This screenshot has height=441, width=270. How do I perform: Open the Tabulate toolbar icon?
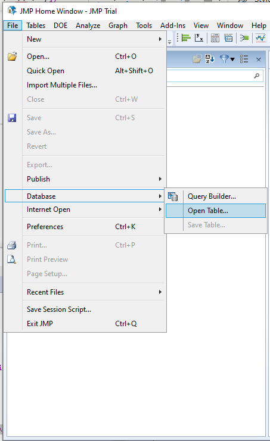pyautogui.click(x=215, y=37)
